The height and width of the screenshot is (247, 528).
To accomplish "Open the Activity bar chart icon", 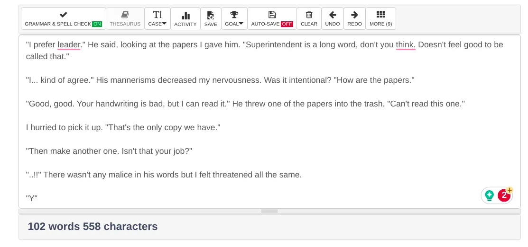I will pyautogui.click(x=185, y=16).
